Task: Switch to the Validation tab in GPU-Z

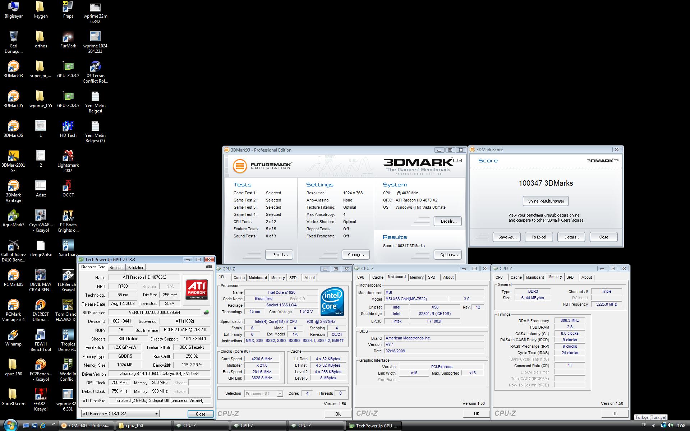Action: pyautogui.click(x=136, y=267)
